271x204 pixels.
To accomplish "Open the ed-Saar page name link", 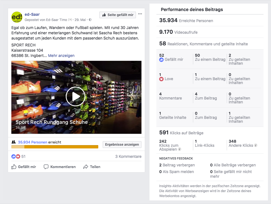I will pyautogui.click(x=32, y=14).
